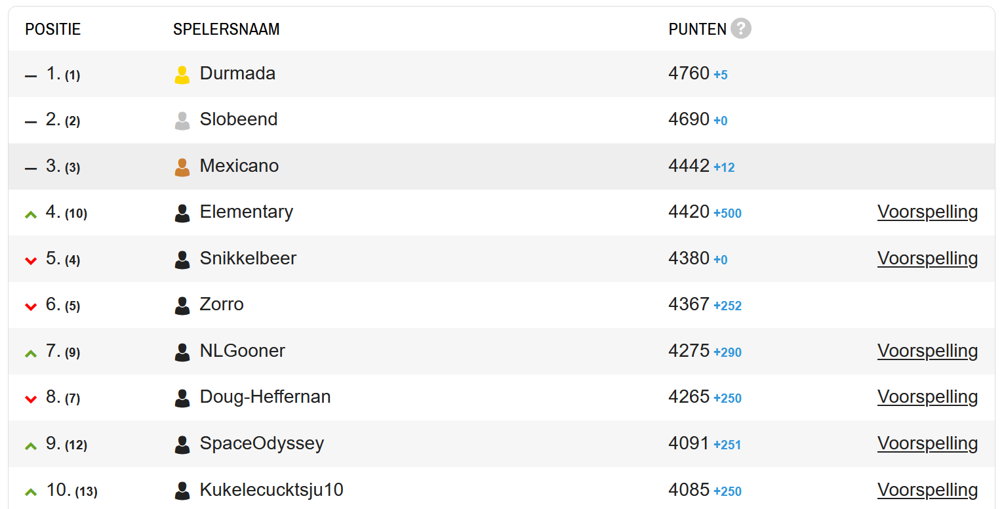Open Voorspelling for Kukelecucktsju10
The height and width of the screenshot is (509, 1004).
(927, 490)
